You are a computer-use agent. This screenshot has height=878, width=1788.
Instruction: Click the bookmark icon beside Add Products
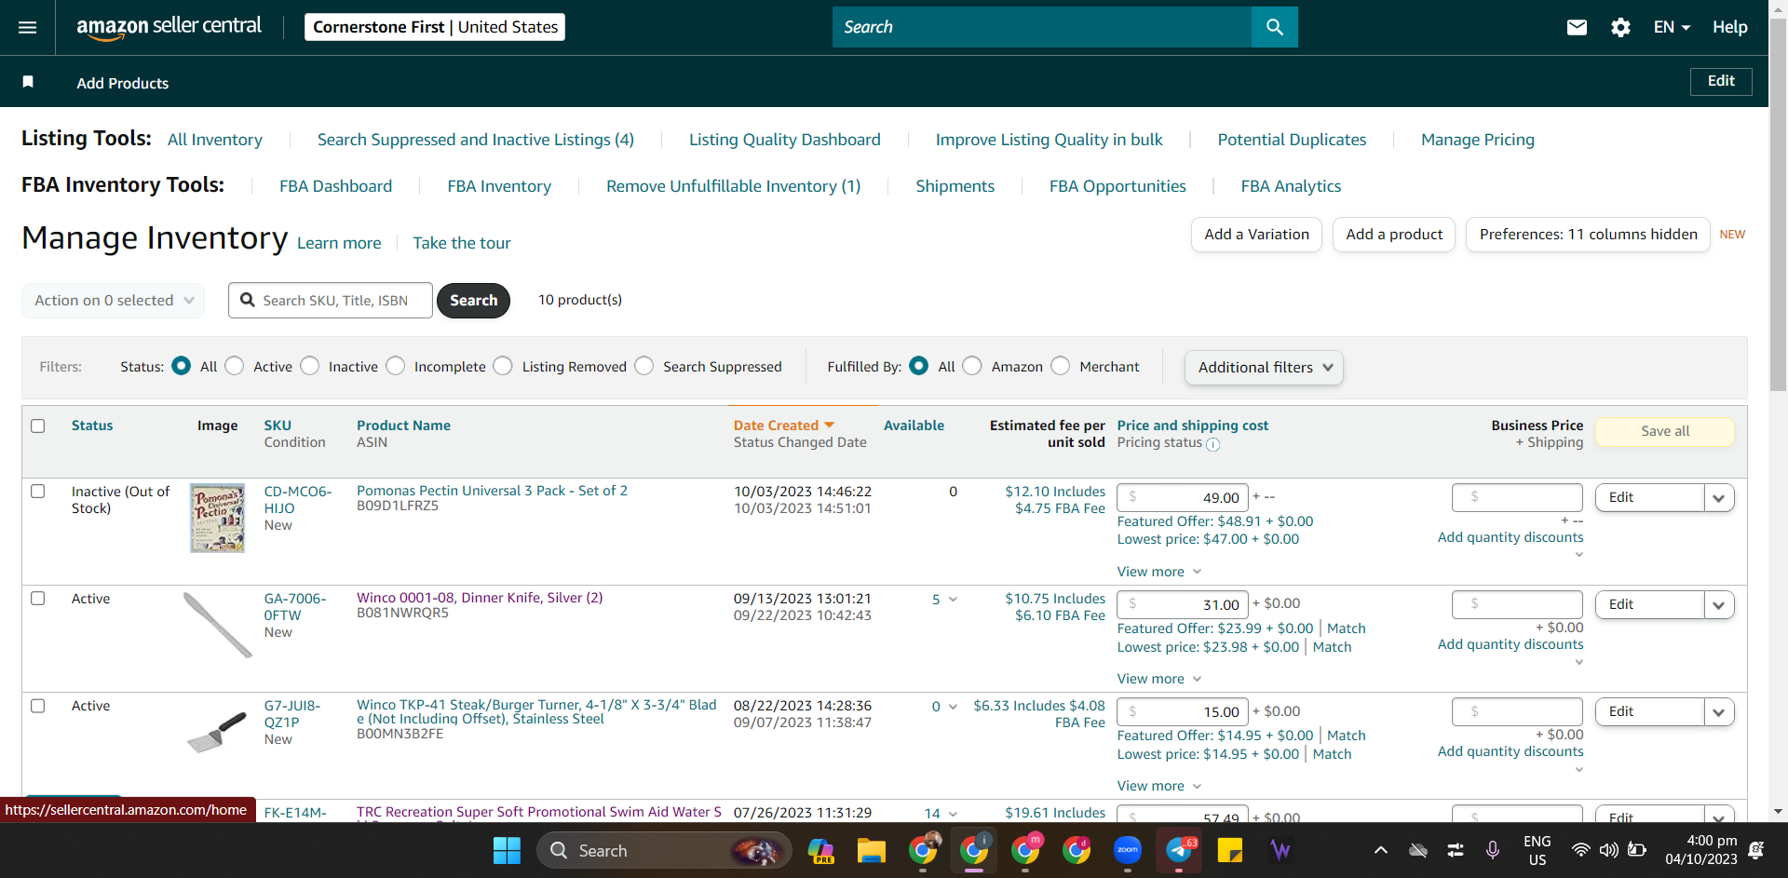click(28, 82)
